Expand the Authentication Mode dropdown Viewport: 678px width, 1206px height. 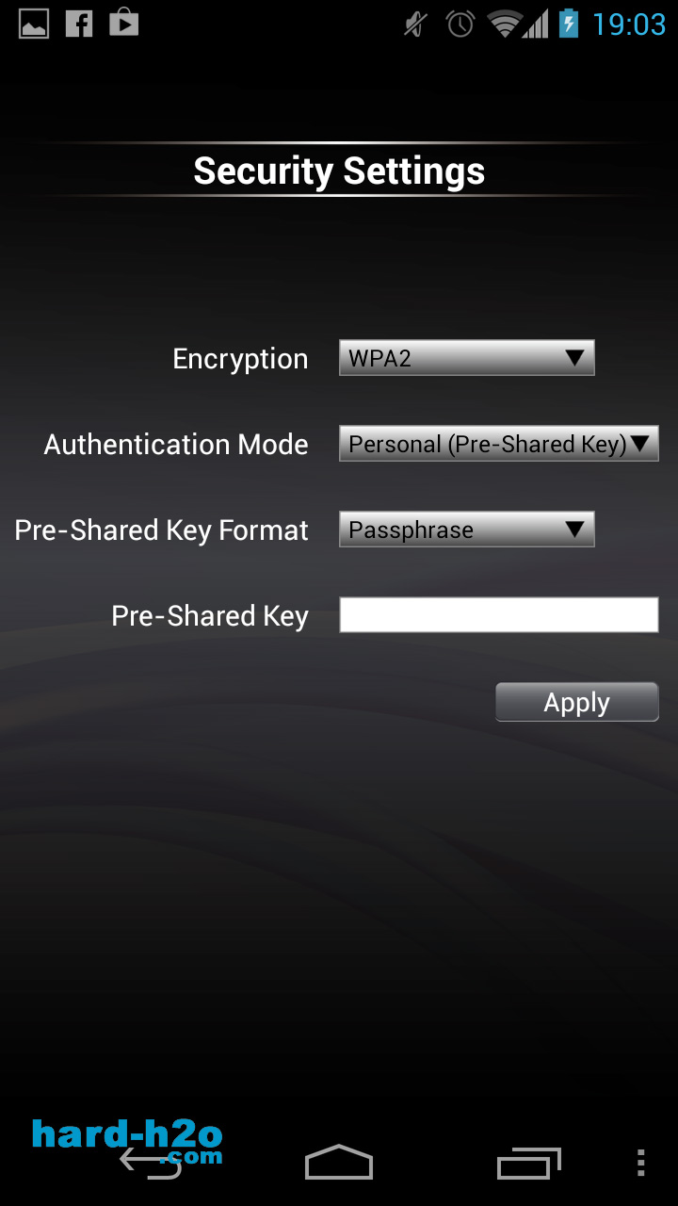[x=498, y=444]
